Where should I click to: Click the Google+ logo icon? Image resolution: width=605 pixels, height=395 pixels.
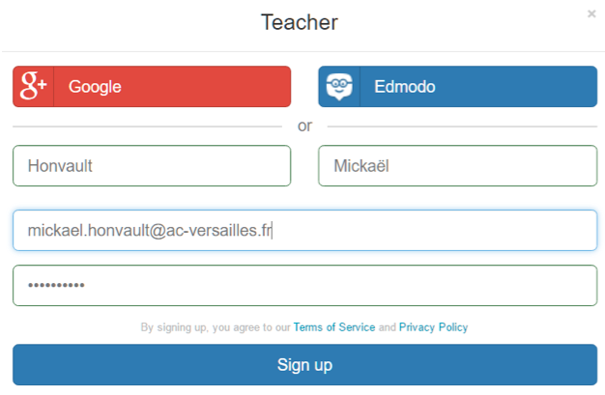33,86
